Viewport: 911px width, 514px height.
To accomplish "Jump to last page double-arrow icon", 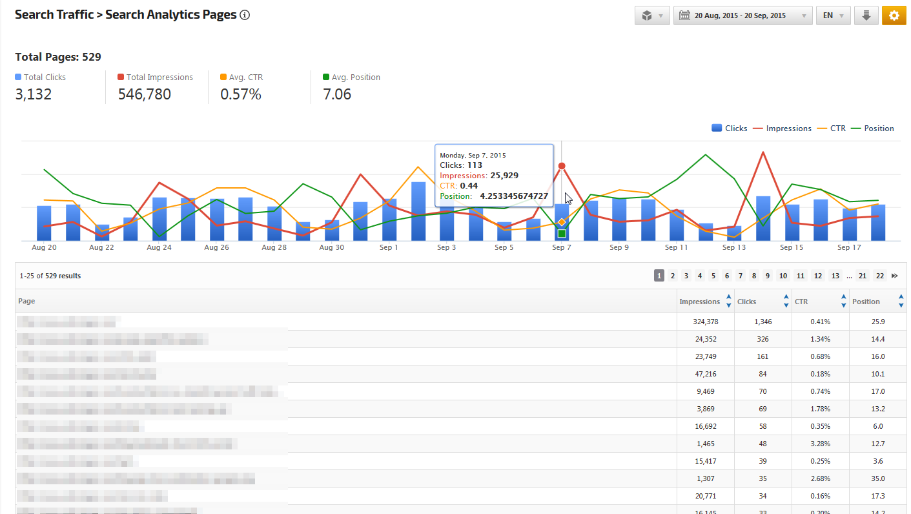I will pos(895,276).
